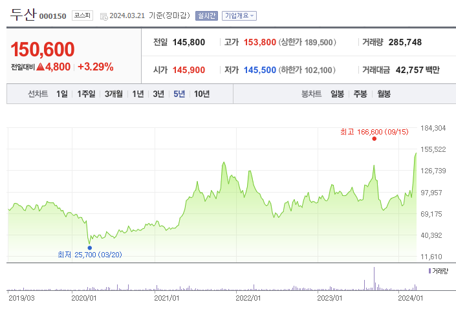456x309 pixels.
Task: Click the 최저 25,700 (03/20) label
Action: point(89,255)
